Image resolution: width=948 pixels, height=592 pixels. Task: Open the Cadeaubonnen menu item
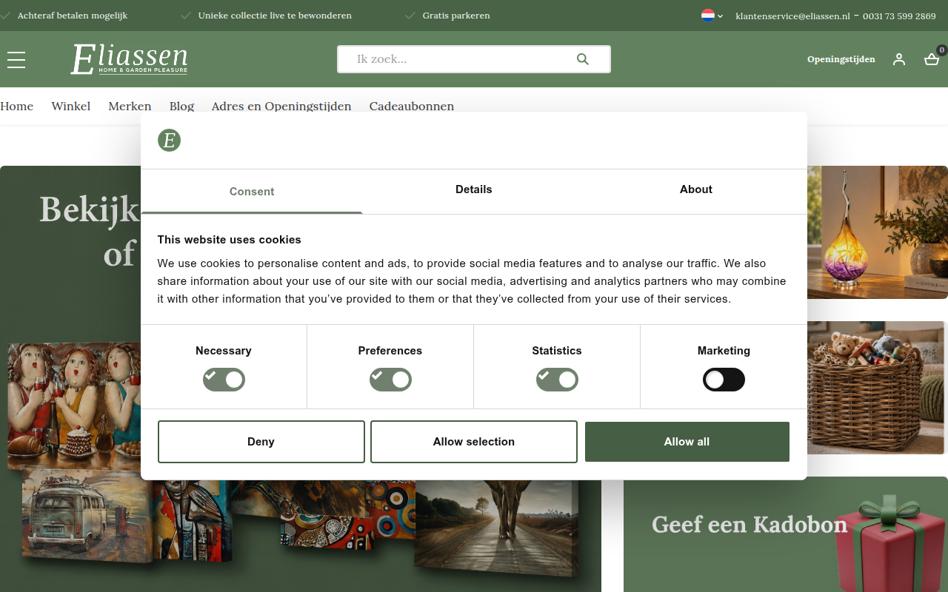click(x=412, y=106)
